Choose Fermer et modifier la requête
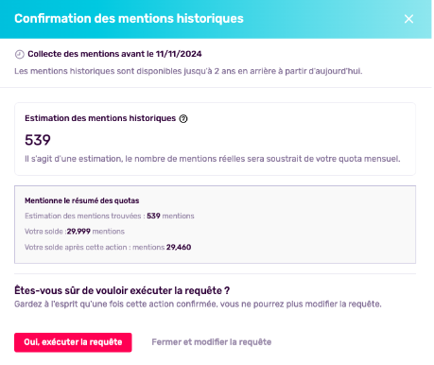434x365 pixels. 212,342
